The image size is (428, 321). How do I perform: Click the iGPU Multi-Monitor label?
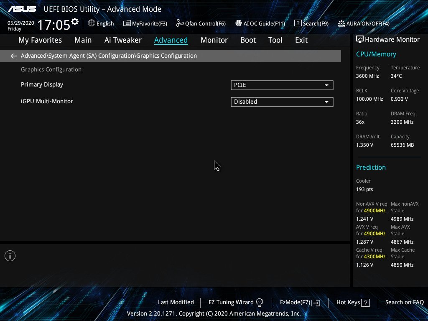pyautogui.click(x=47, y=101)
